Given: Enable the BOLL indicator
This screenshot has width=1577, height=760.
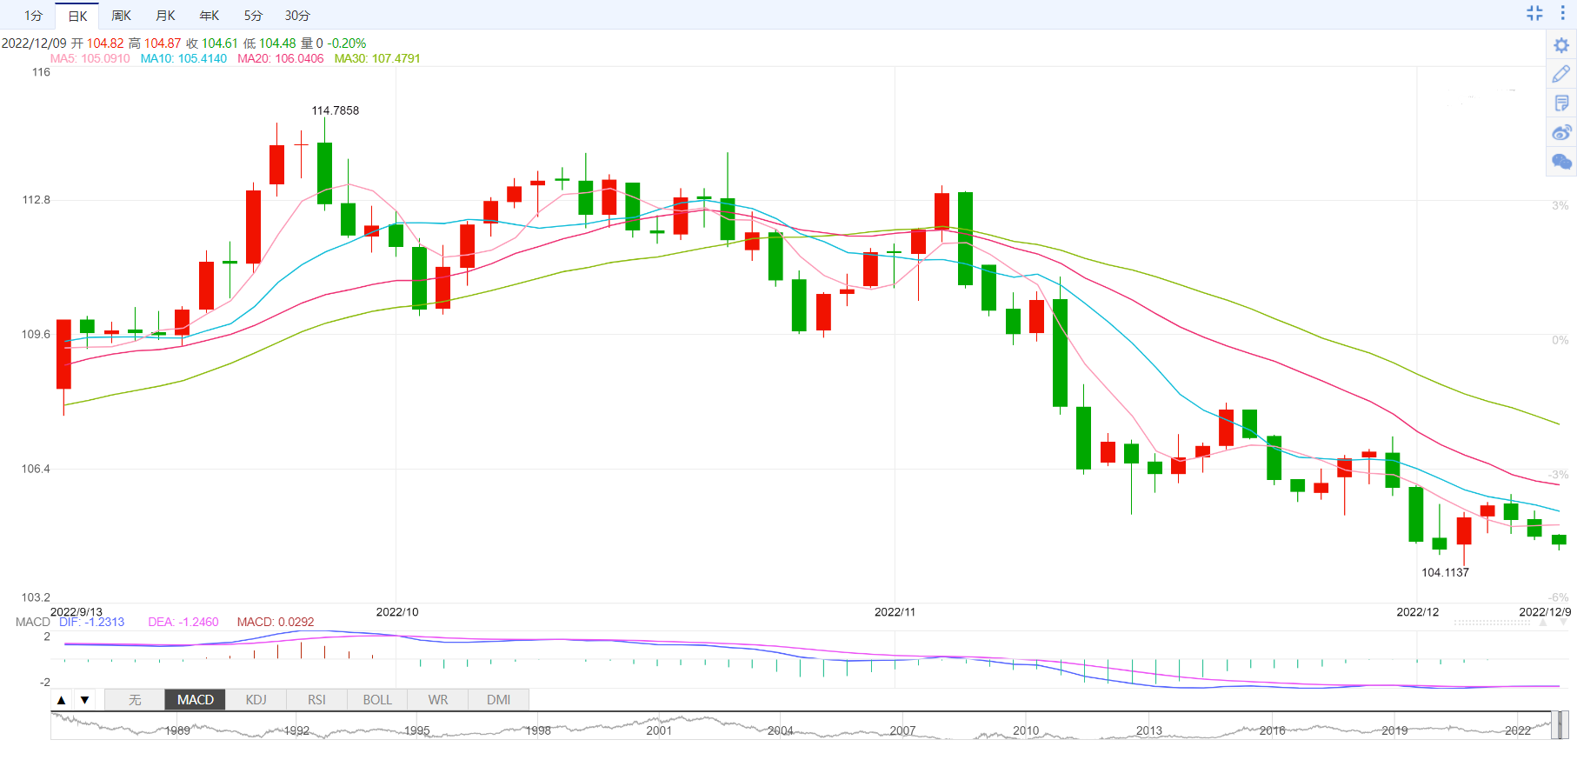Looking at the screenshot, I should pos(377,700).
